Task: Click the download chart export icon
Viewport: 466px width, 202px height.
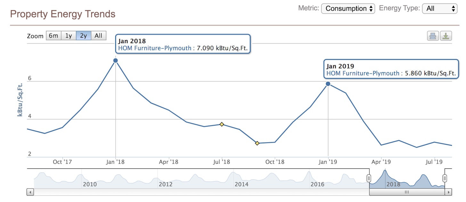Action: coord(446,36)
